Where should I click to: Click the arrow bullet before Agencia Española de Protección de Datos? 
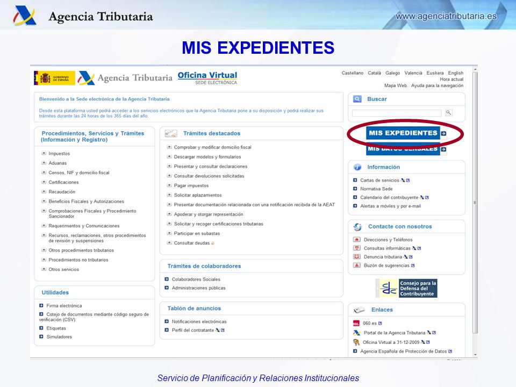point(355,351)
